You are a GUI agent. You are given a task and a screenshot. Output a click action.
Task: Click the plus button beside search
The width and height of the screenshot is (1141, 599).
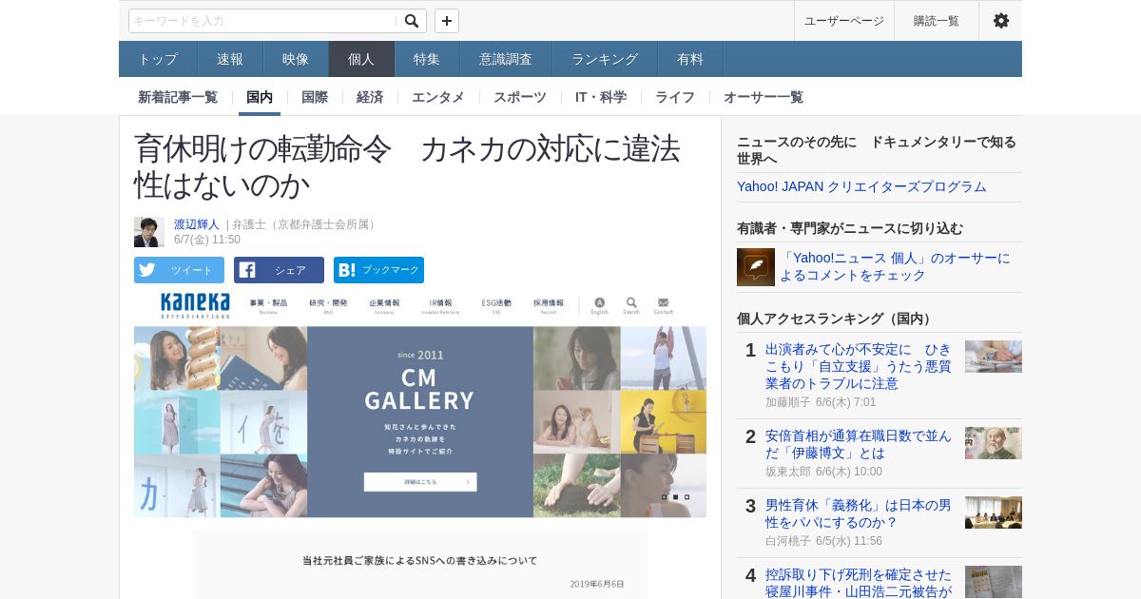[x=447, y=21]
